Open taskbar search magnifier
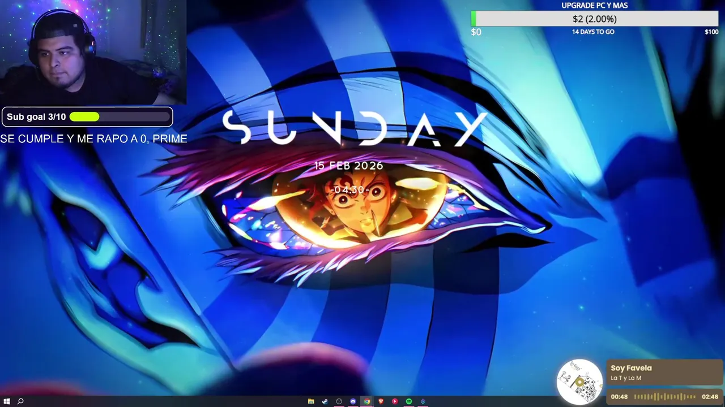This screenshot has height=407, width=725. coord(20,401)
